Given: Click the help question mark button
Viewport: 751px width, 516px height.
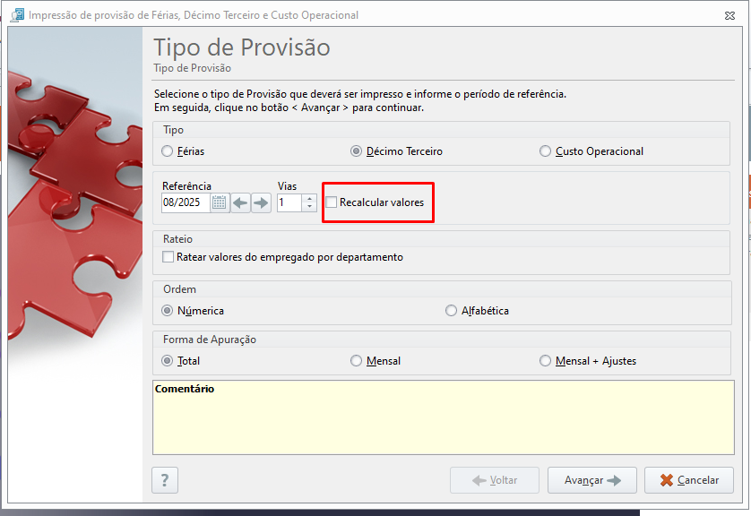Looking at the screenshot, I should tap(165, 480).
